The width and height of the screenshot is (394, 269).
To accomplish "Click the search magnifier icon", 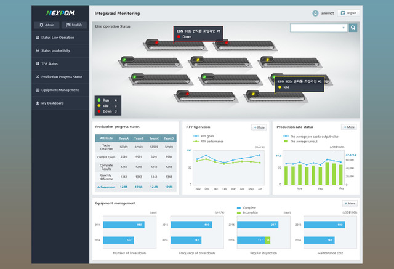I will [x=353, y=28].
